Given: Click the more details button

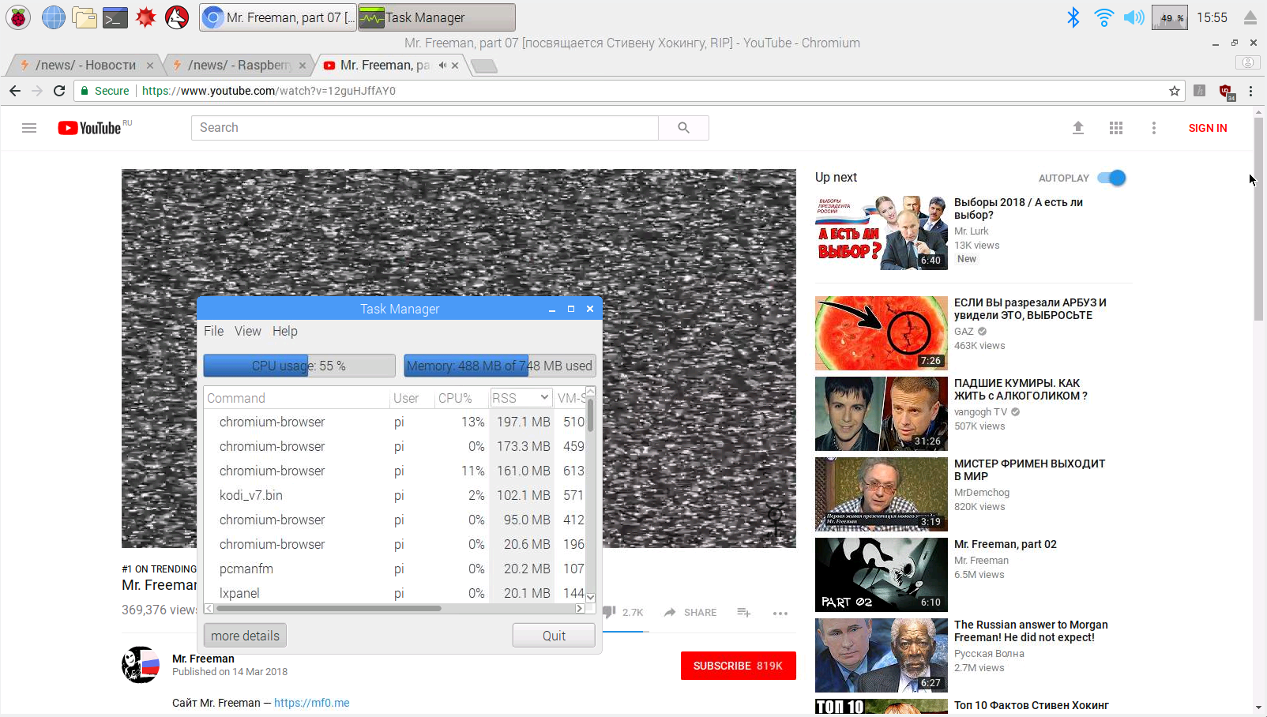Looking at the screenshot, I should click(x=245, y=636).
